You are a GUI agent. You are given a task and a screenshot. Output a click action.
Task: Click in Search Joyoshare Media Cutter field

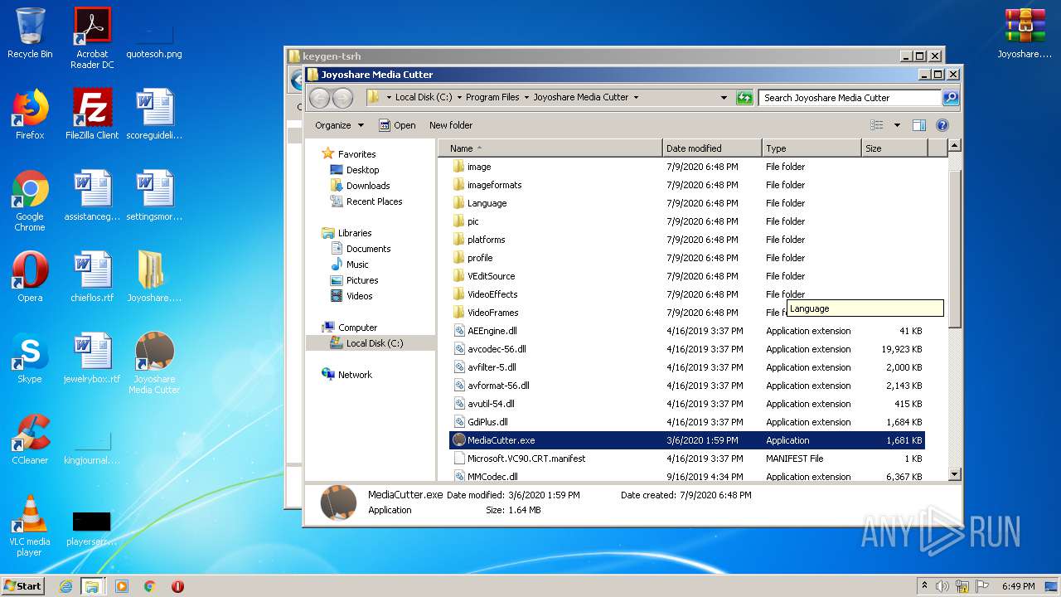(x=850, y=98)
